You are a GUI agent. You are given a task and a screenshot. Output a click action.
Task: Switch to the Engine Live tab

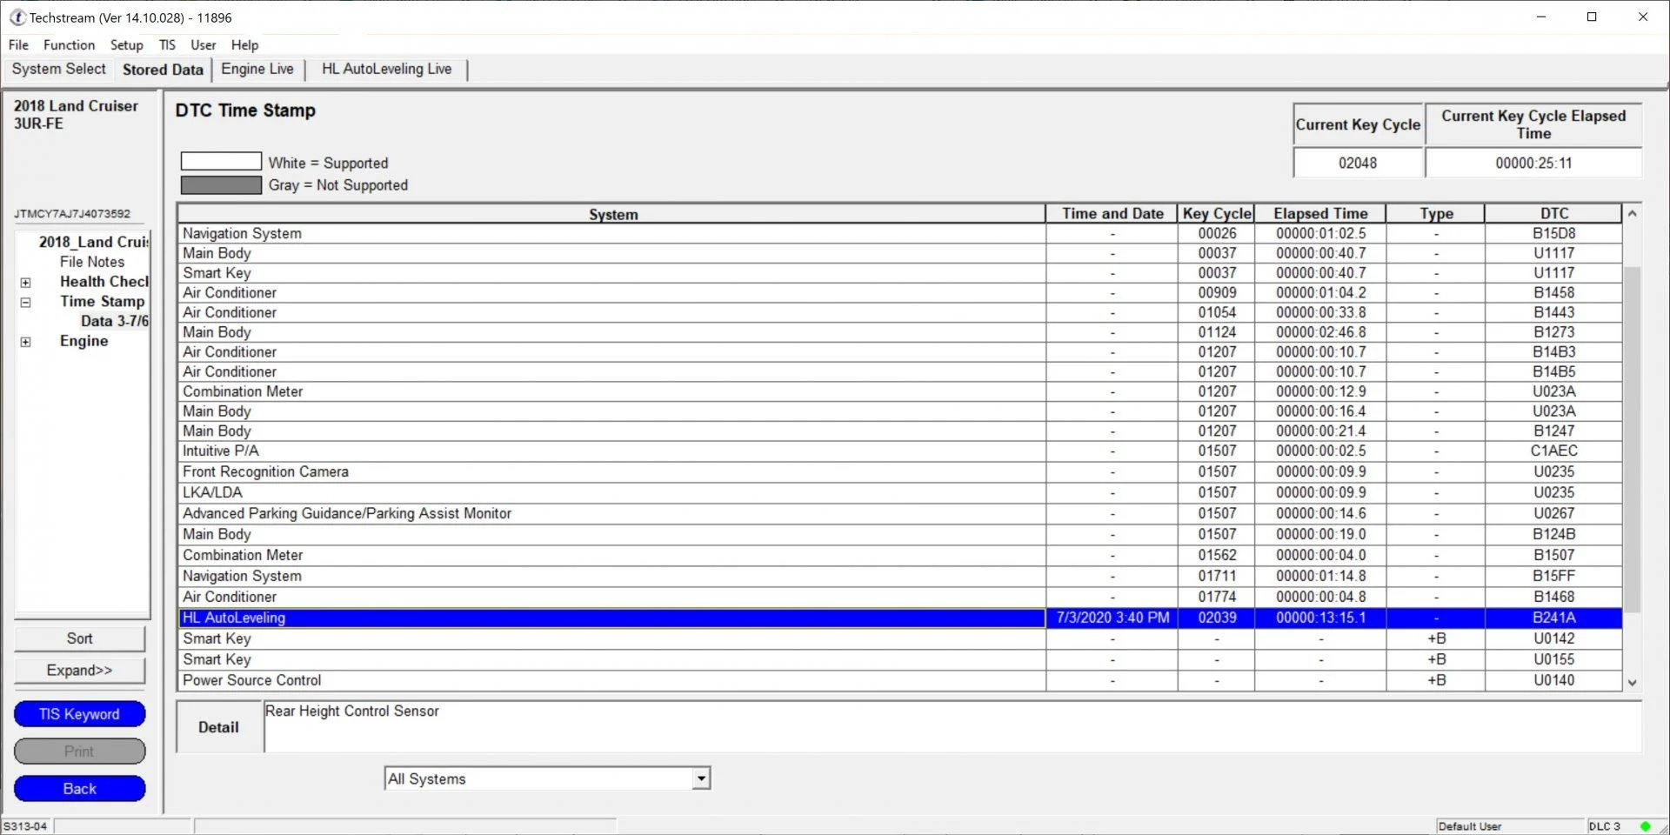tap(257, 70)
